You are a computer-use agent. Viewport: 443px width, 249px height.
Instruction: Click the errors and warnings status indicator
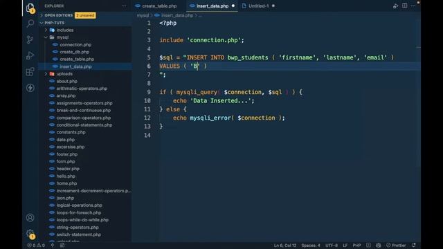36,245
